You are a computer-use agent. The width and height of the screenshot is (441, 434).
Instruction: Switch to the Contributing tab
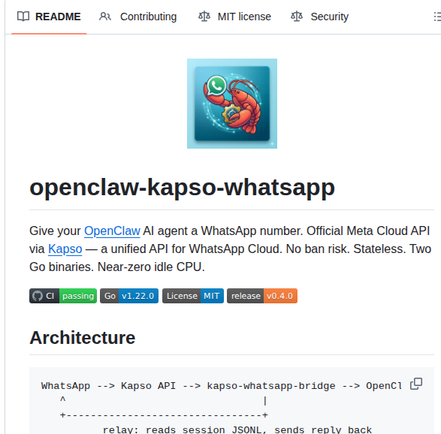tap(137, 17)
